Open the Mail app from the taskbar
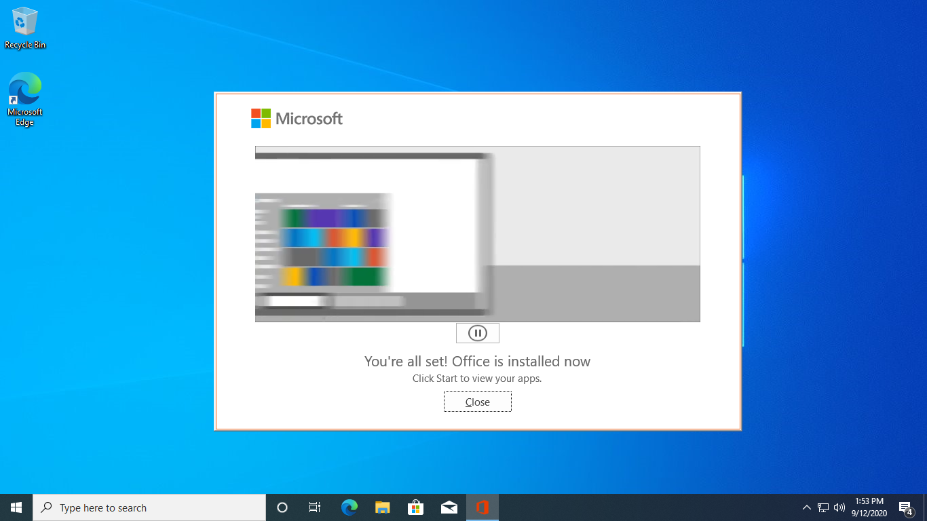The height and width of the screenshot is (521, 927). 449,507
